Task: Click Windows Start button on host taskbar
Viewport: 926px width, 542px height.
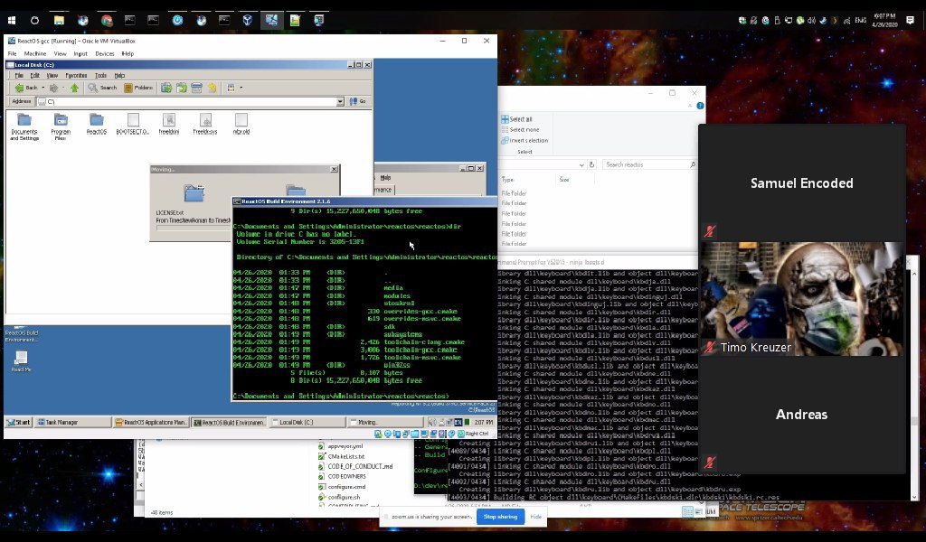Action: tap(11, 20)
